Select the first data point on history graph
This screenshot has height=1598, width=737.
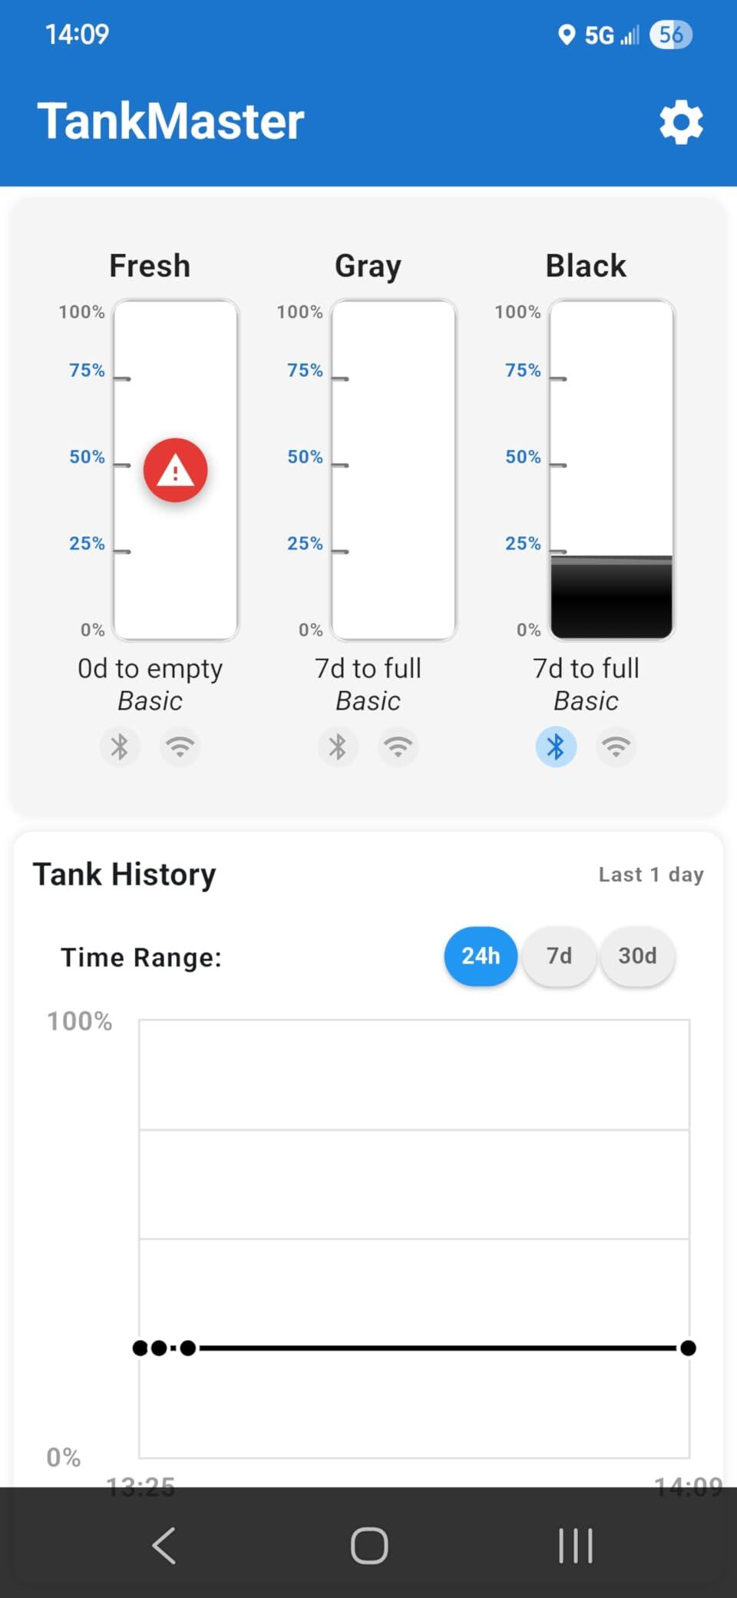tap(140, 1348)
